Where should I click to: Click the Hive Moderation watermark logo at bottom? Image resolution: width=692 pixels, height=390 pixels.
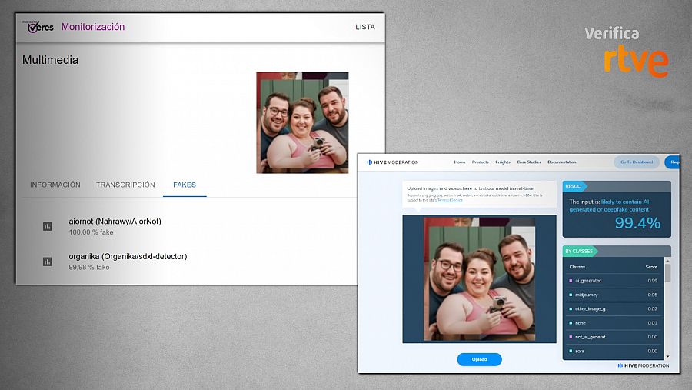coord(643,365)
